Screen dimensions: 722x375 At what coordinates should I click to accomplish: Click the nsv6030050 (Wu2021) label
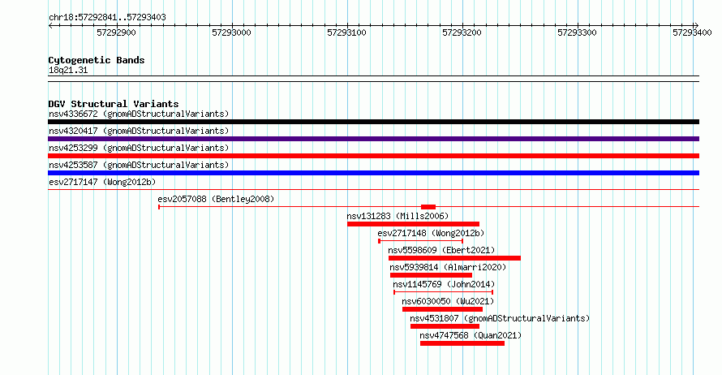(x=448, y=301)
